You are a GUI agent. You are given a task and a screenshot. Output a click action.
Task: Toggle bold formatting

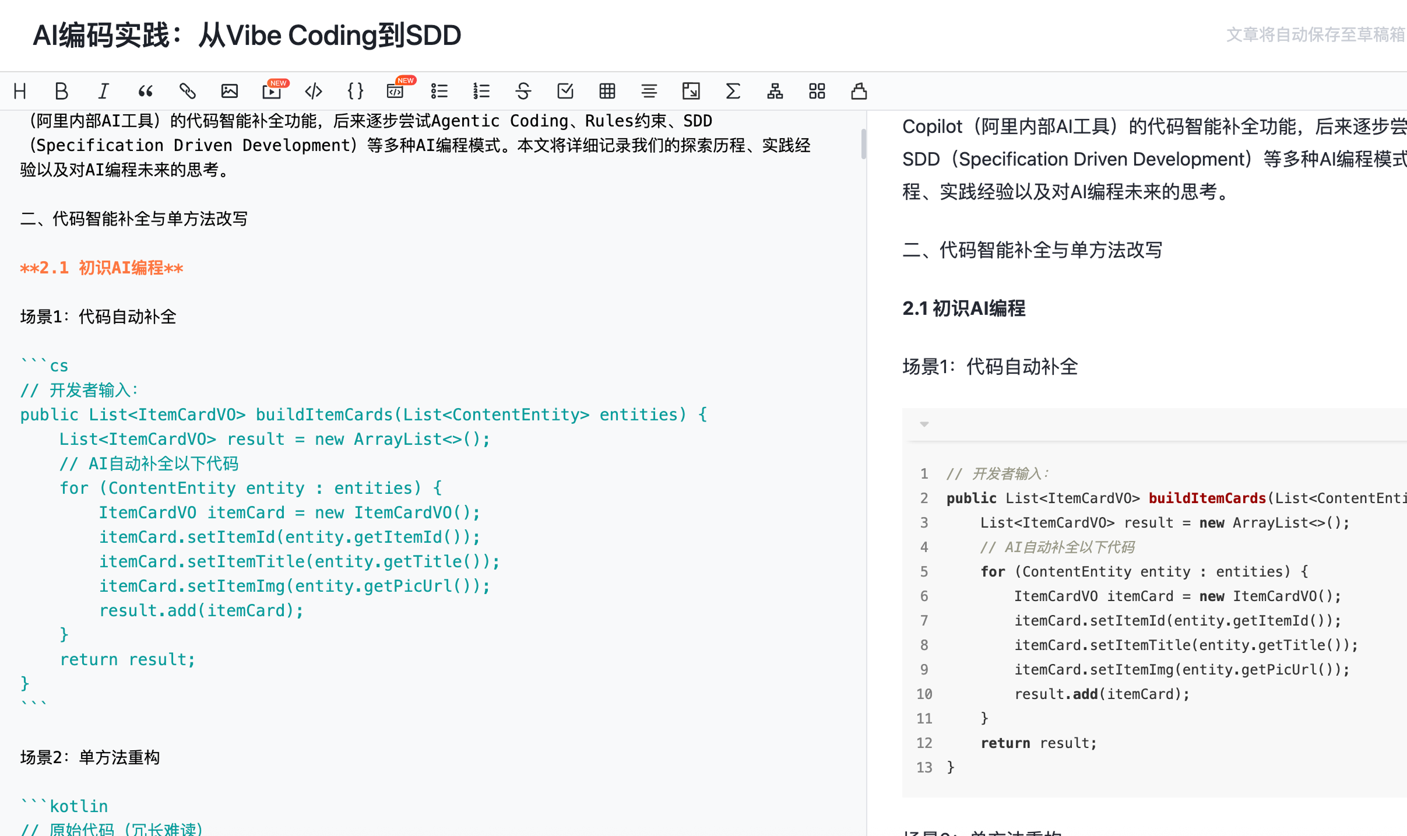pyautogui.click(x=61, y=91)
